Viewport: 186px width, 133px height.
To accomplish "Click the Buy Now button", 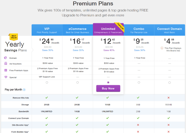I will tap(108, 88).
